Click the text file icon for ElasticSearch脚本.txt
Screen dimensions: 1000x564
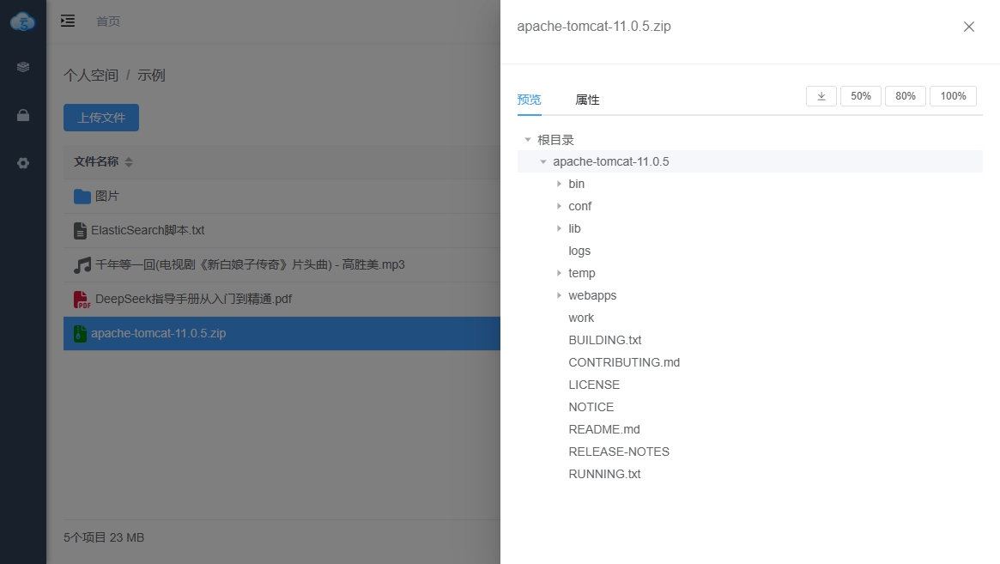80,230
